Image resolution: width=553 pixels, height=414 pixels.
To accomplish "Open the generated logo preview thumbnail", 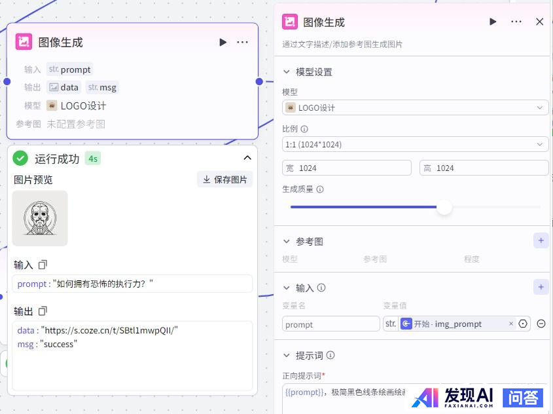I will click(x=40, y=218).
